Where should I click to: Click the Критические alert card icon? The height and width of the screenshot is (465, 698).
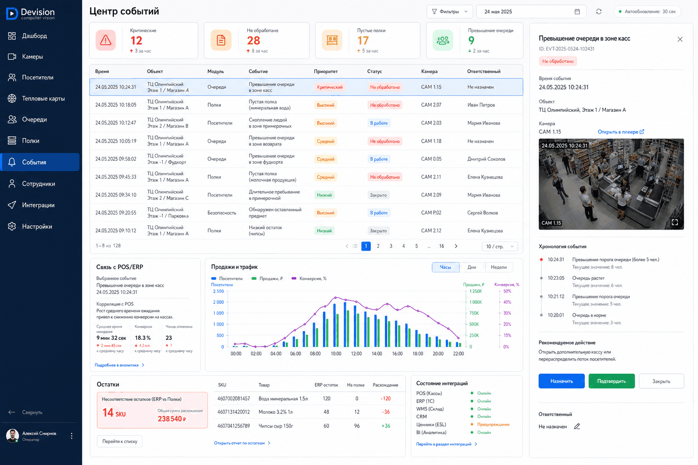coord(106,40)
